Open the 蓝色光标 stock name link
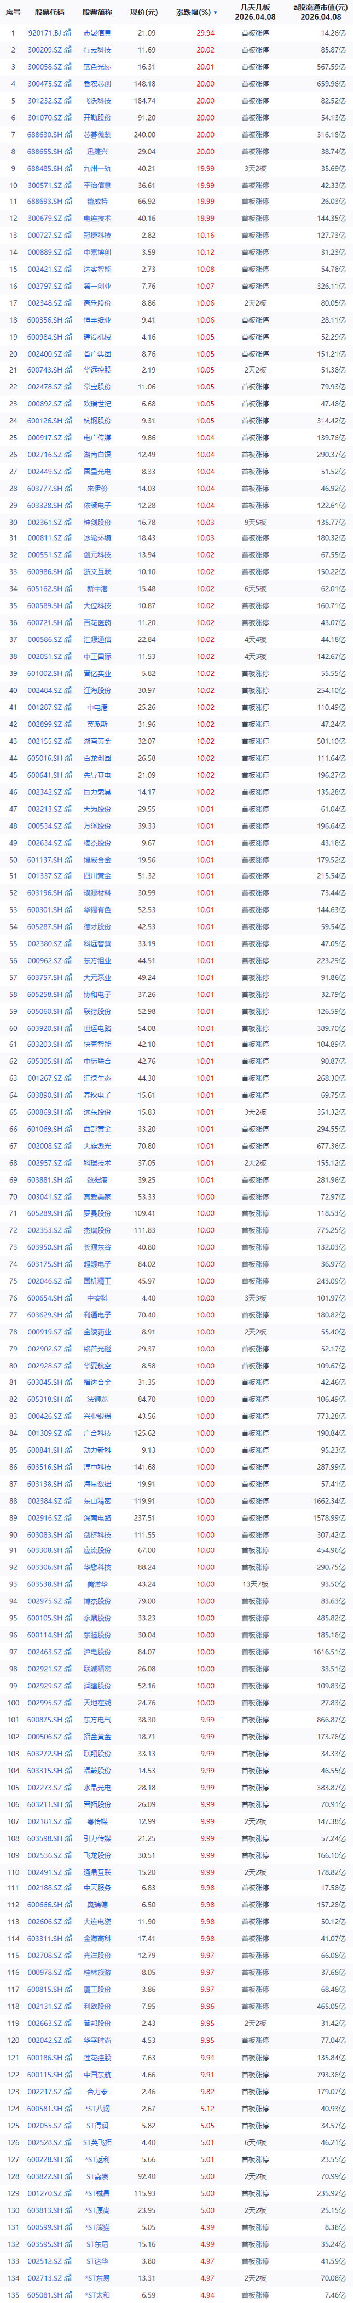353x2303 pixels. point(97,67)
